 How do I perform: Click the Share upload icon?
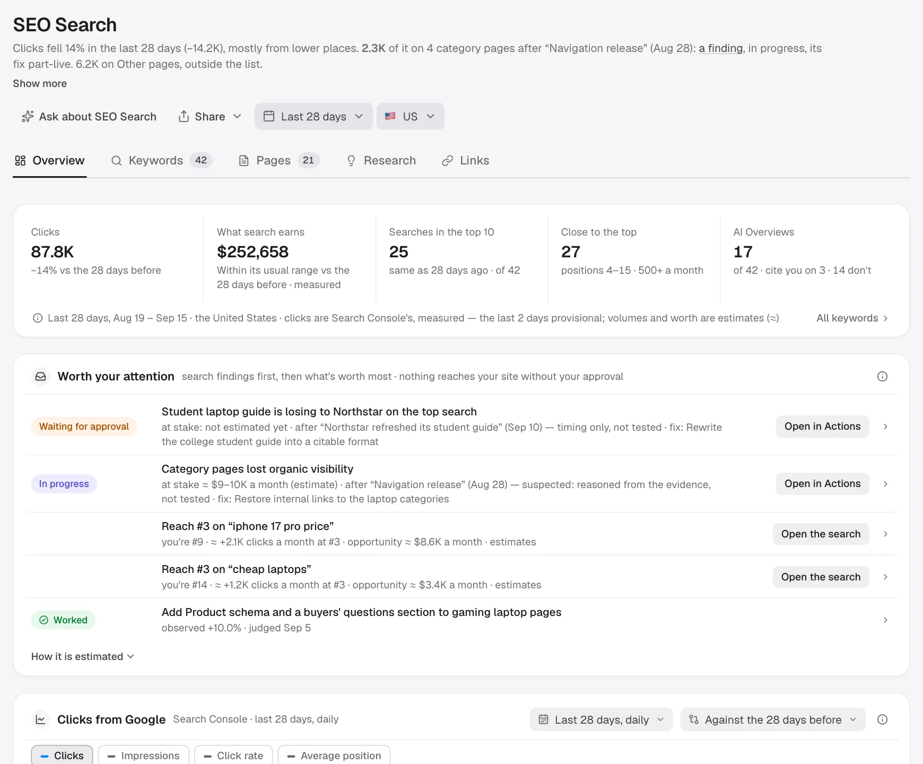pos(184,116)
